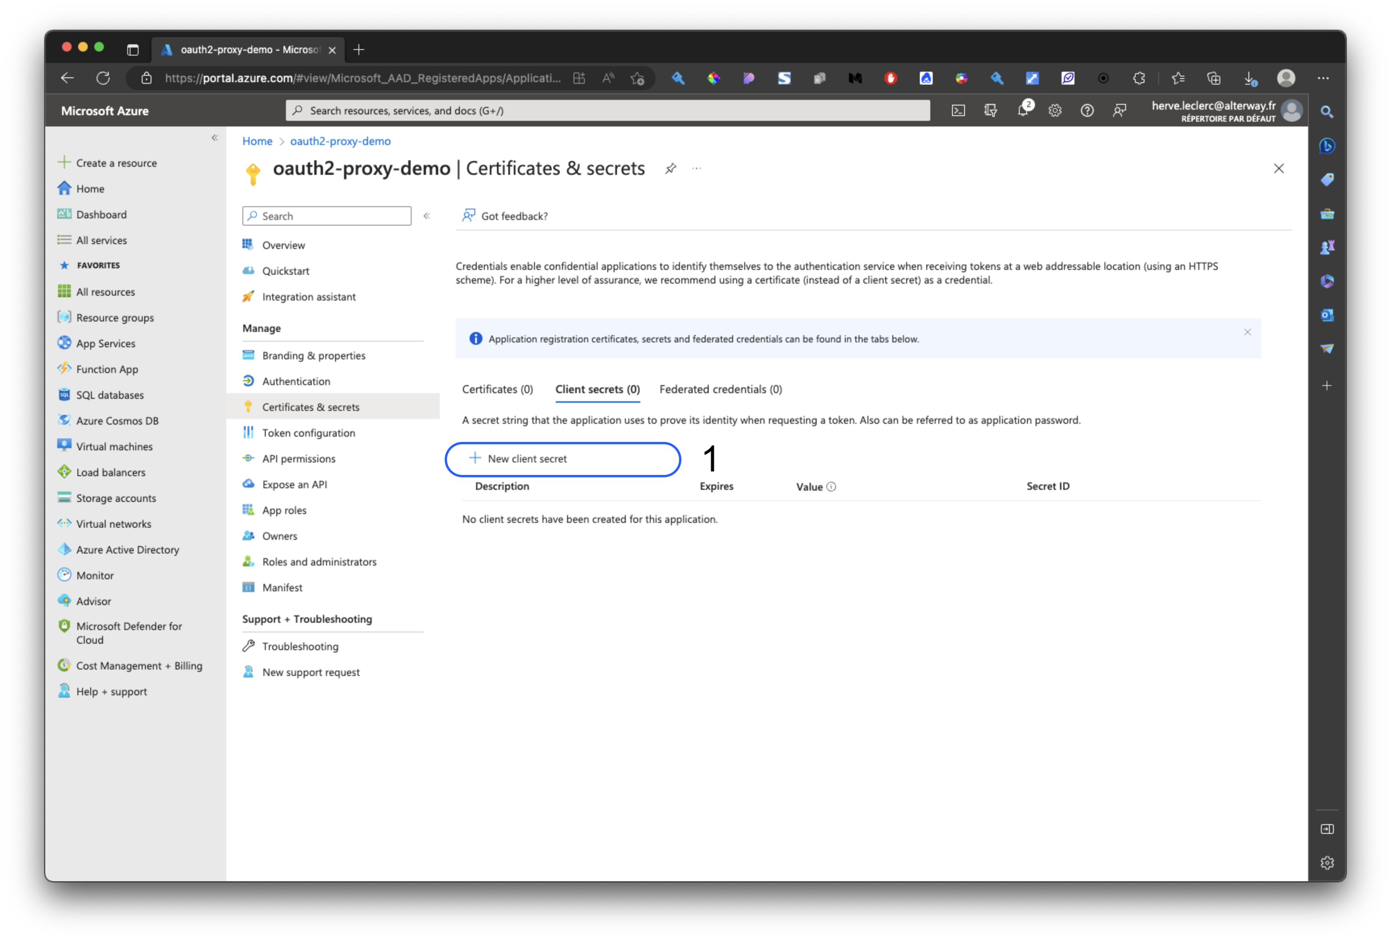Open API permissions menu item
1391x941 pixels.
click(x=299, y=459)
